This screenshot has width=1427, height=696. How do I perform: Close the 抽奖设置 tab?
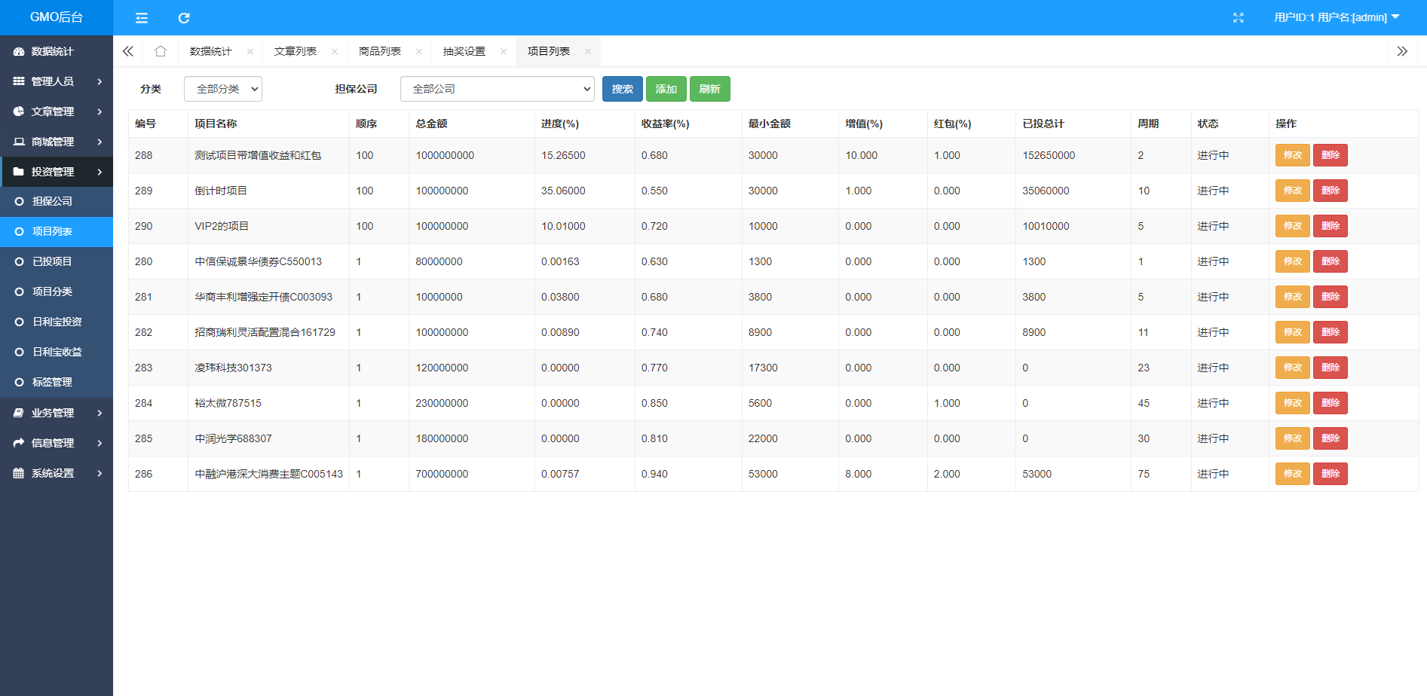(x=504, y=52)
